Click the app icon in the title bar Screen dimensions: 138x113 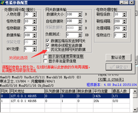click(x=2, y=3)
